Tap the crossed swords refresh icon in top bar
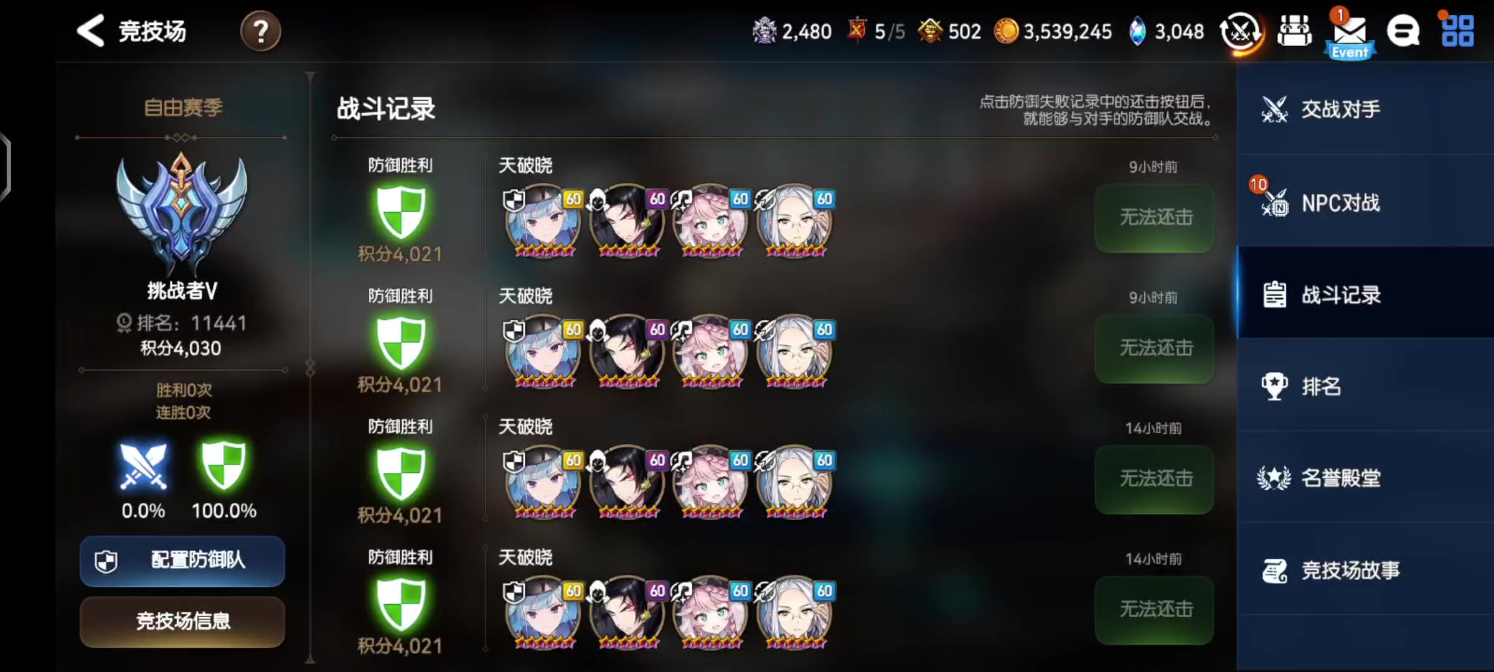1494x672 pixels. click(x=1241, y=32)
